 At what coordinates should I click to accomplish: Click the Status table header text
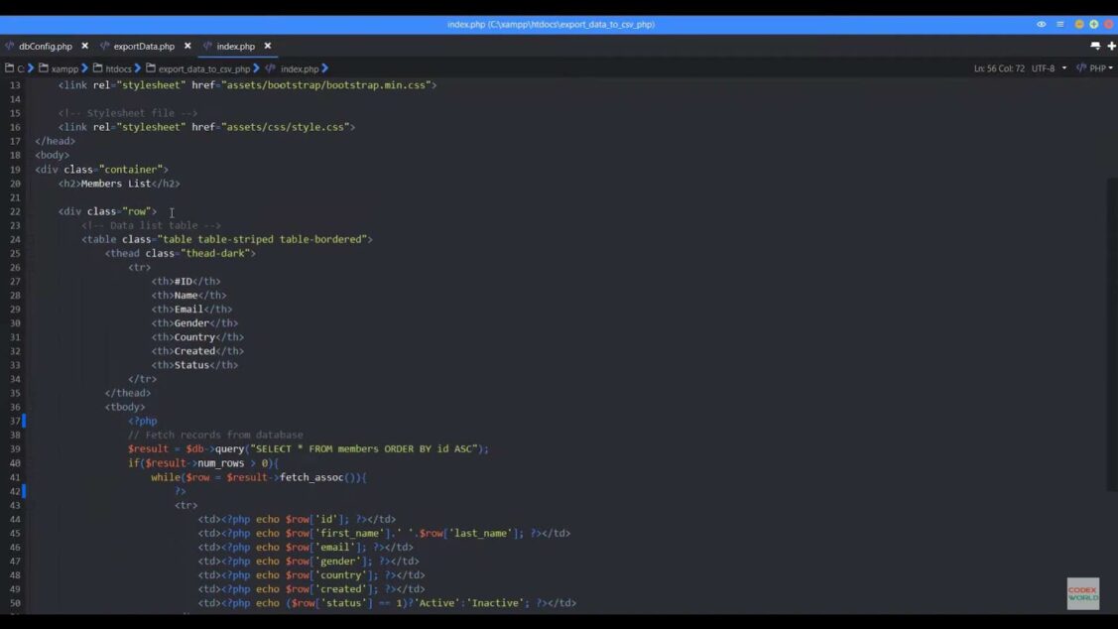tap(191, 365)
